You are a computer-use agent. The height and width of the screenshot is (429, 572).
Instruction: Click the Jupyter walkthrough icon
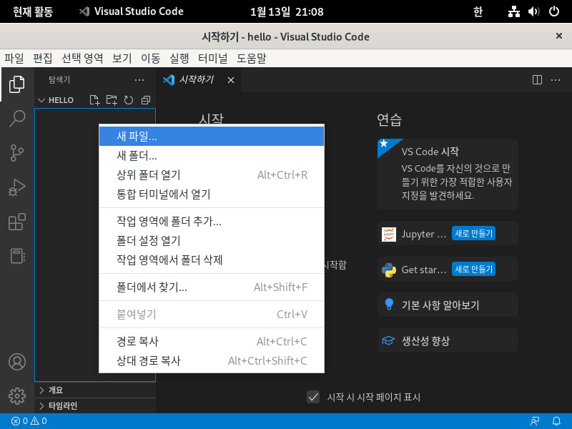(389, 235)
